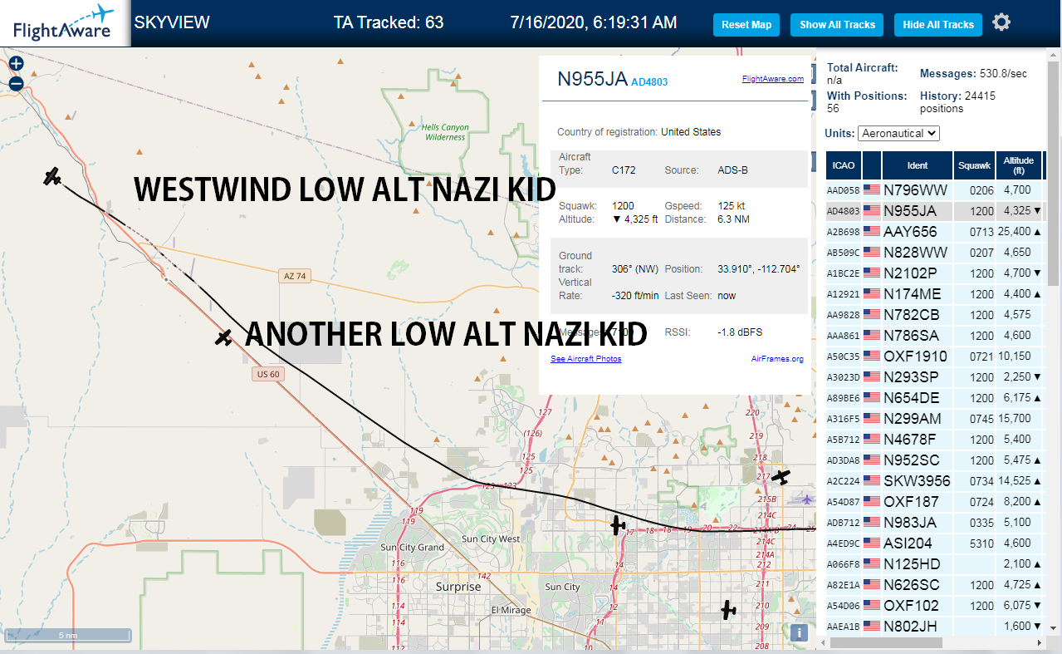
Task: Click ICAO code A2B698
Action: pos(844,232)
